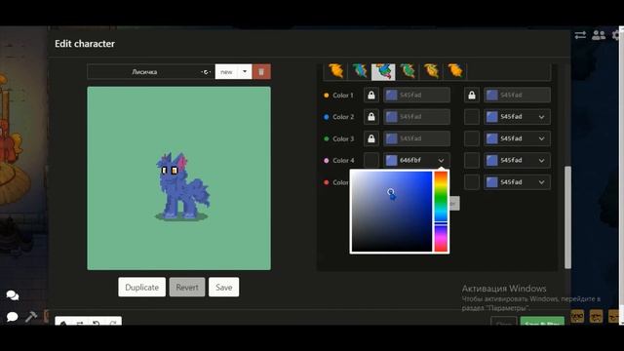
Task: Click the Duplicate button
Action: [x=141, y=287]
